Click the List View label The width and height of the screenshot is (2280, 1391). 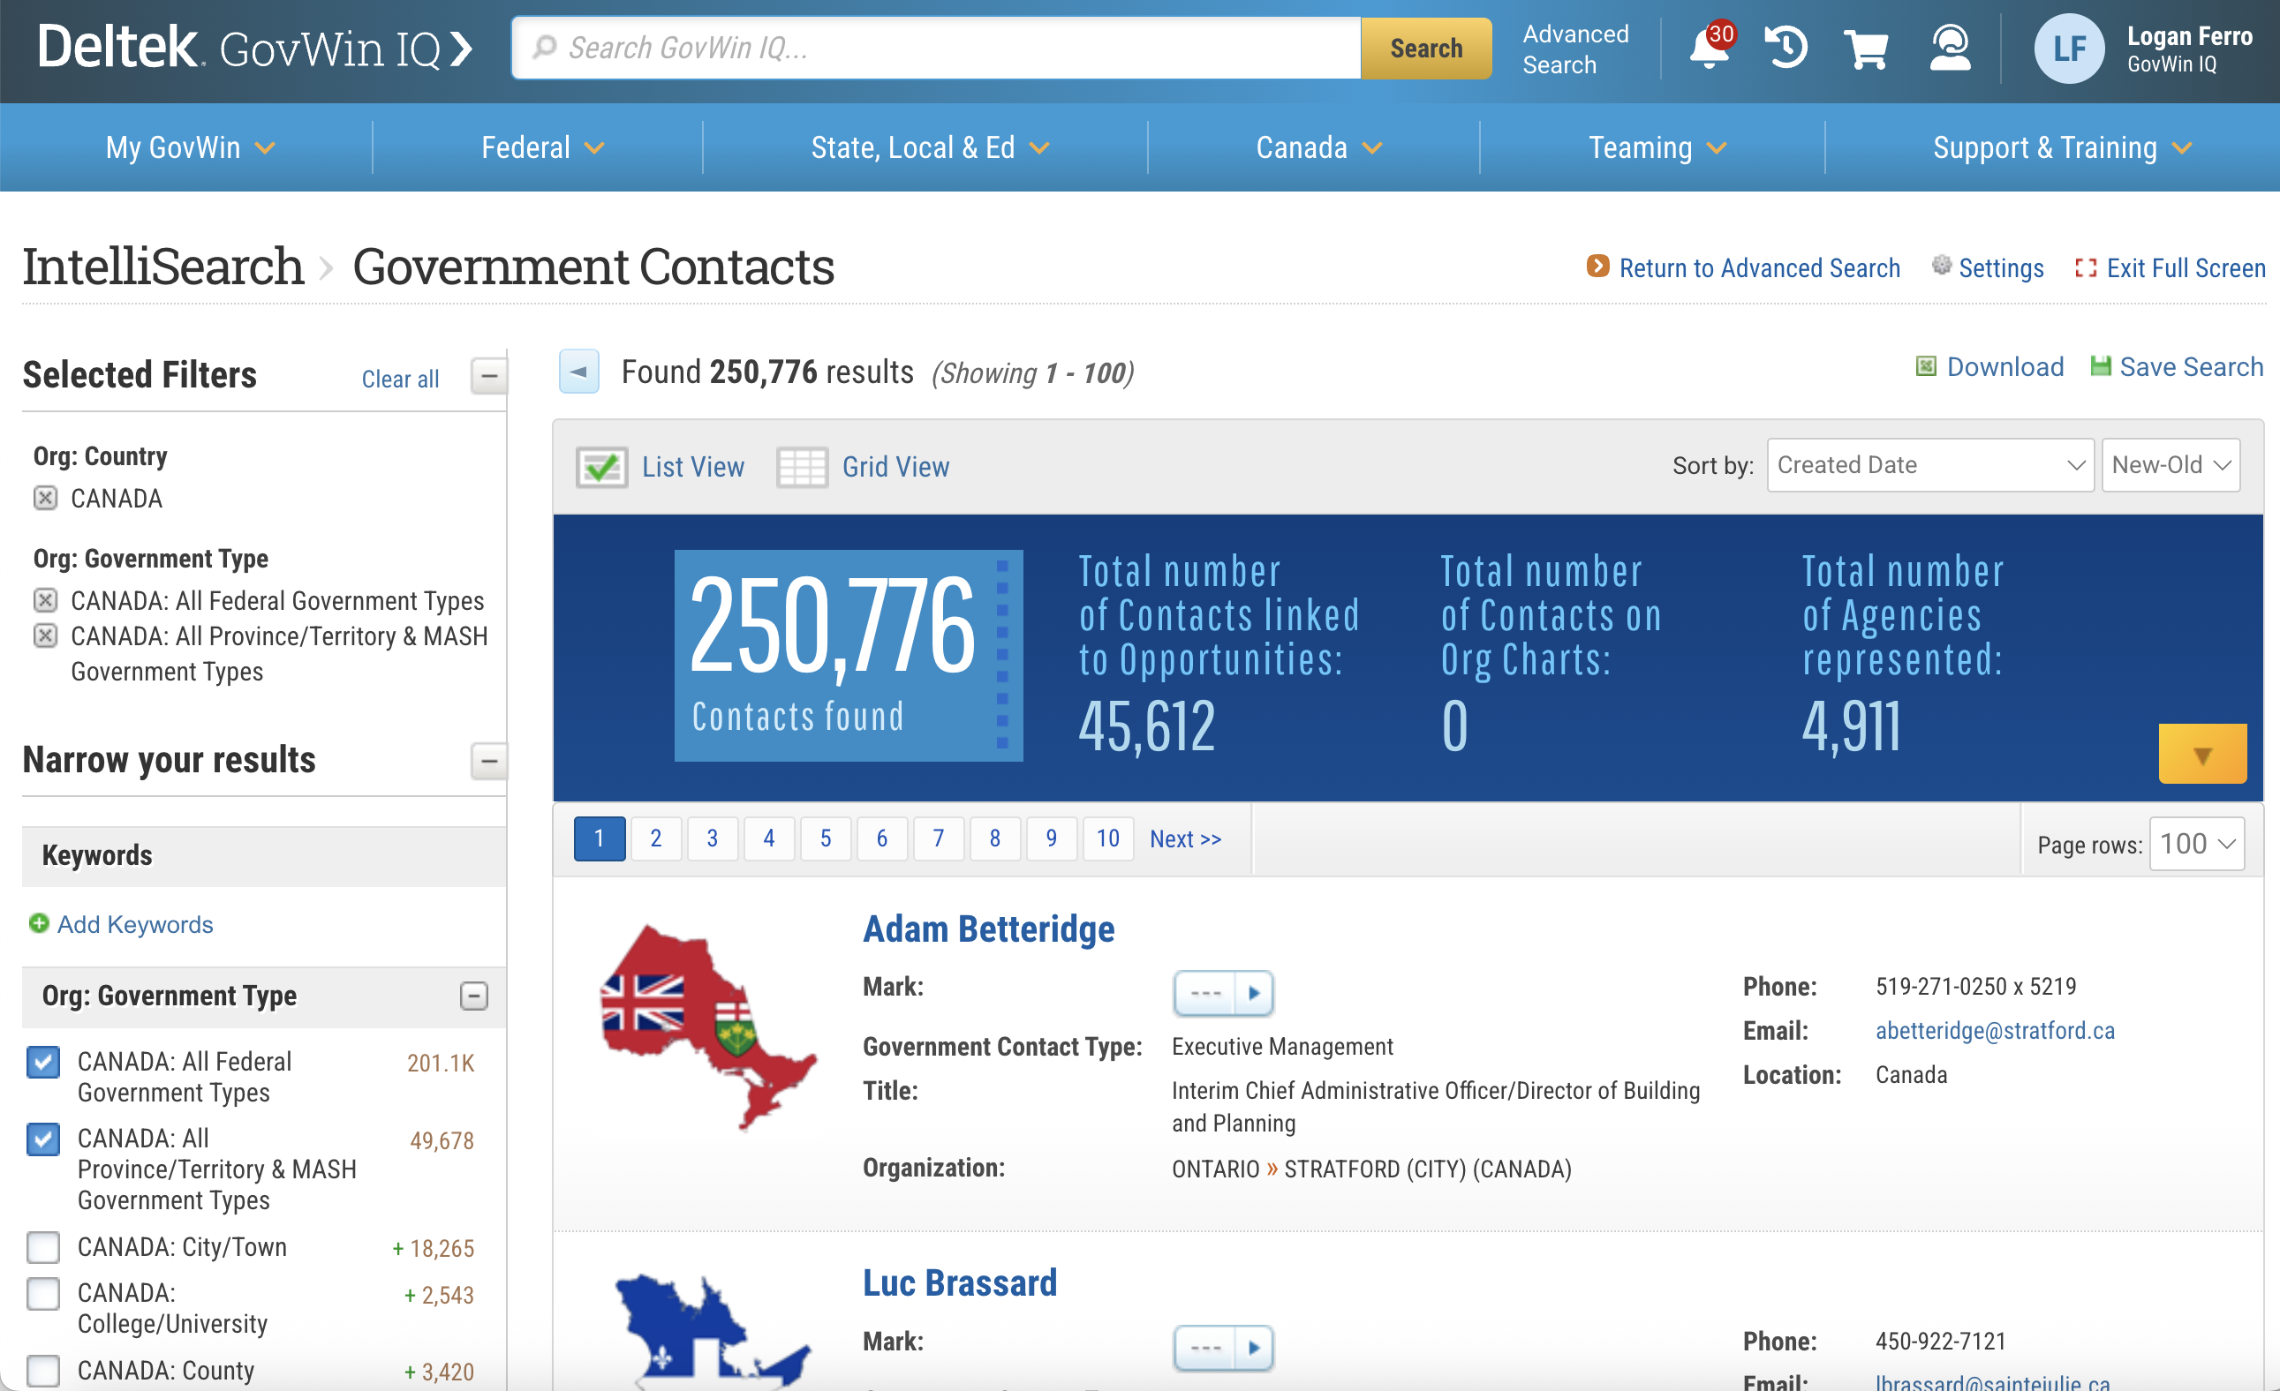[x=693, y=467]
